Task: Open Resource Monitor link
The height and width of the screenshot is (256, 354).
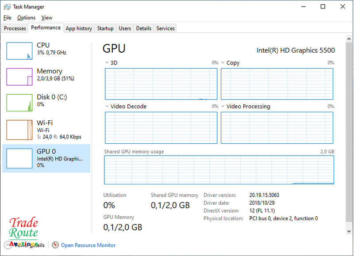Action: [88, 245]
